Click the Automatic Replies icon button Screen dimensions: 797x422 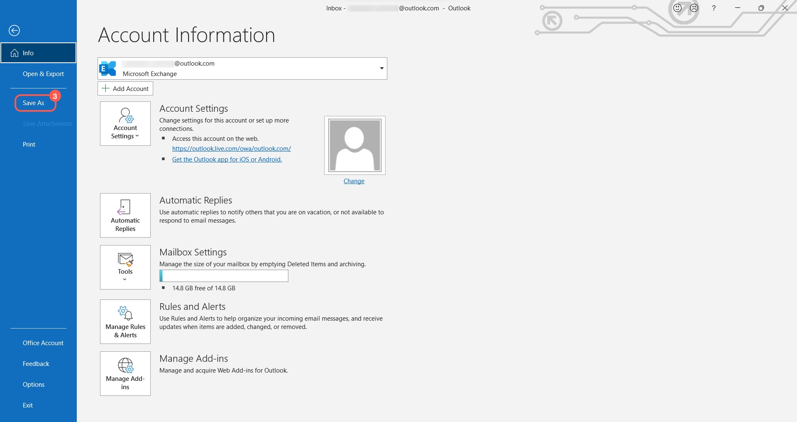tap(125, 215)
